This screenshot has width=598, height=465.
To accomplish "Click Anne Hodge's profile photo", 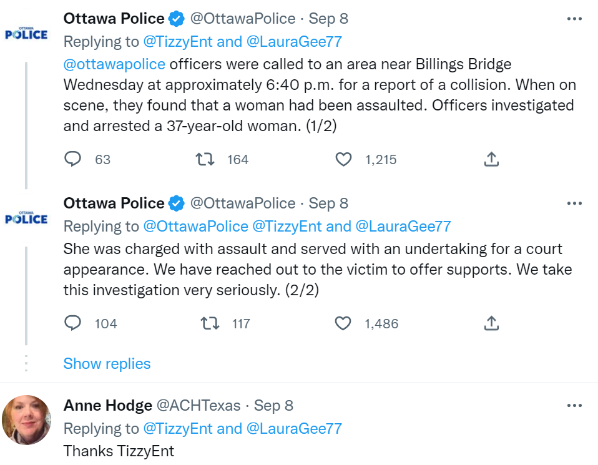I will pos(26,420).
